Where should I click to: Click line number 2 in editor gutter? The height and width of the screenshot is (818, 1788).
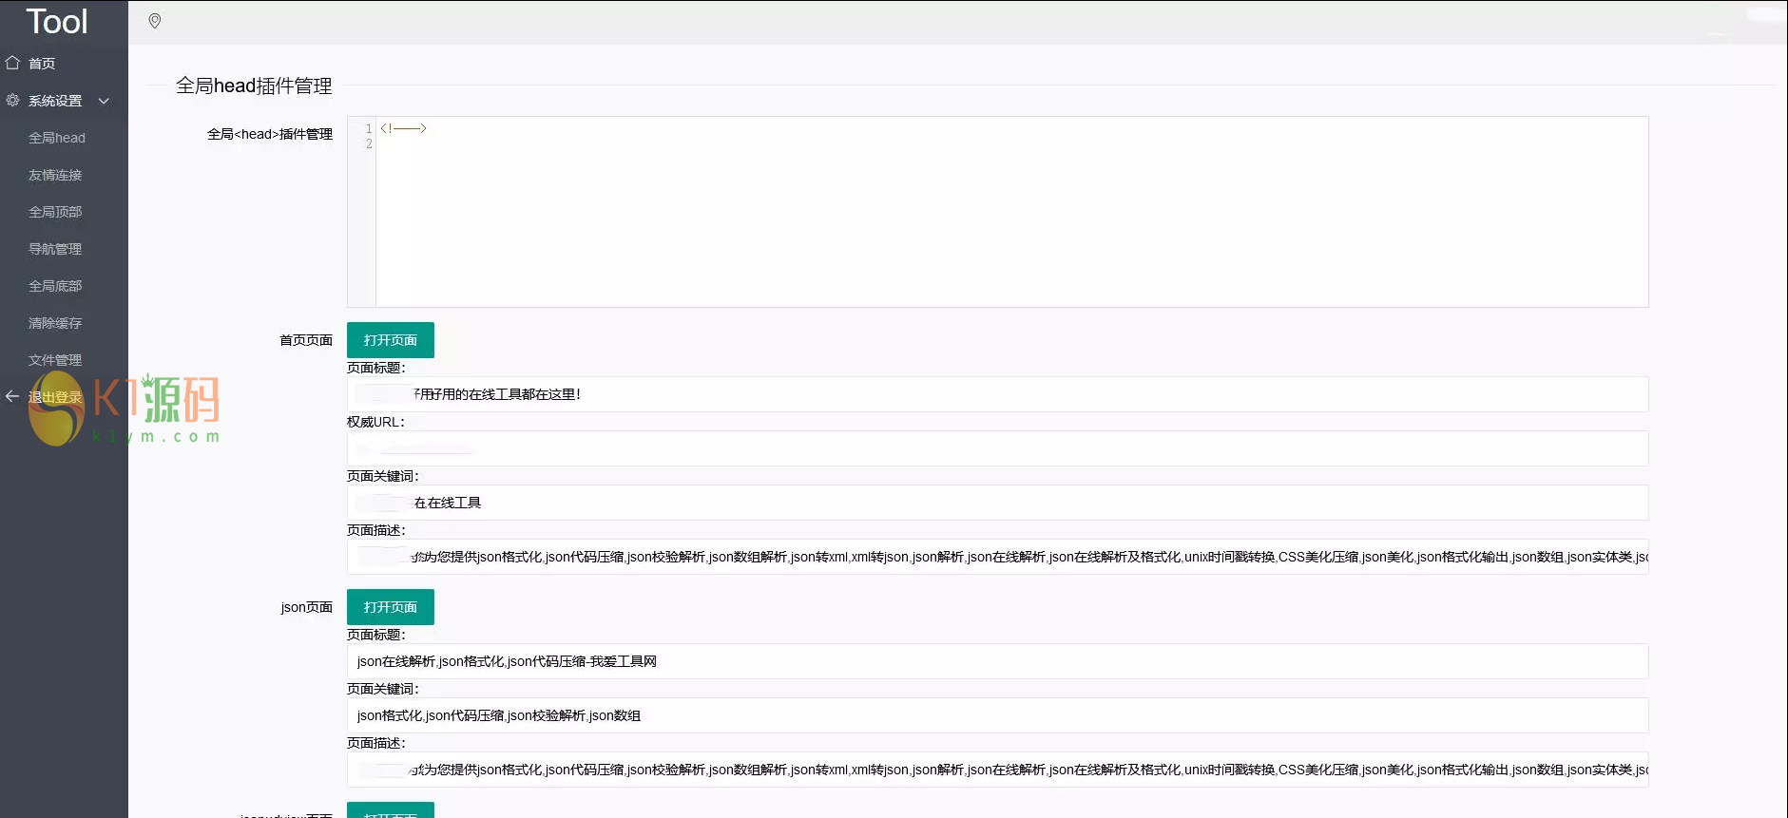pyautogui.click(x=369, y=143)
